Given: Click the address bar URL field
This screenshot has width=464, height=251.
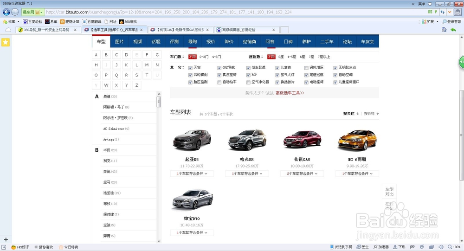Looking at the screenshot, I should click(235, 12).
